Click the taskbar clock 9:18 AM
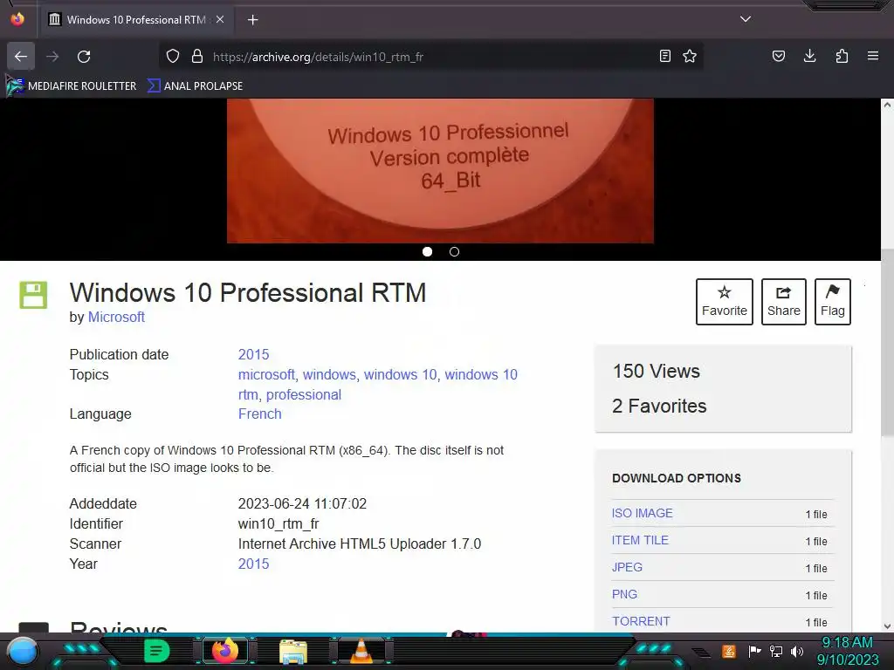The image size is (894, 670). tap(847, 643)
